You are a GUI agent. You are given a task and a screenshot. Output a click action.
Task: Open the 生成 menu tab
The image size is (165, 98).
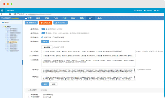[x=99, y=18]
